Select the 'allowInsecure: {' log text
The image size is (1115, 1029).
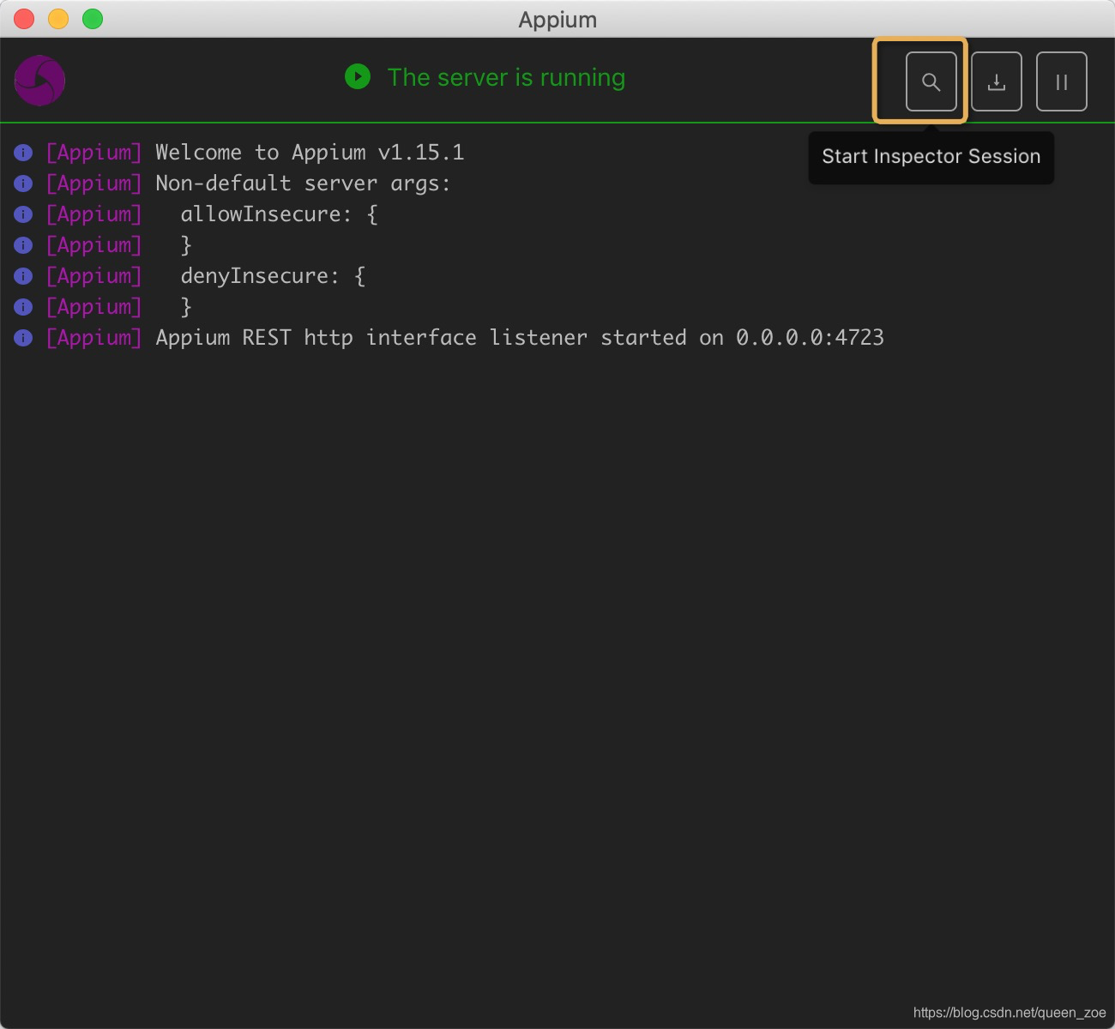(x=279, y=214)
